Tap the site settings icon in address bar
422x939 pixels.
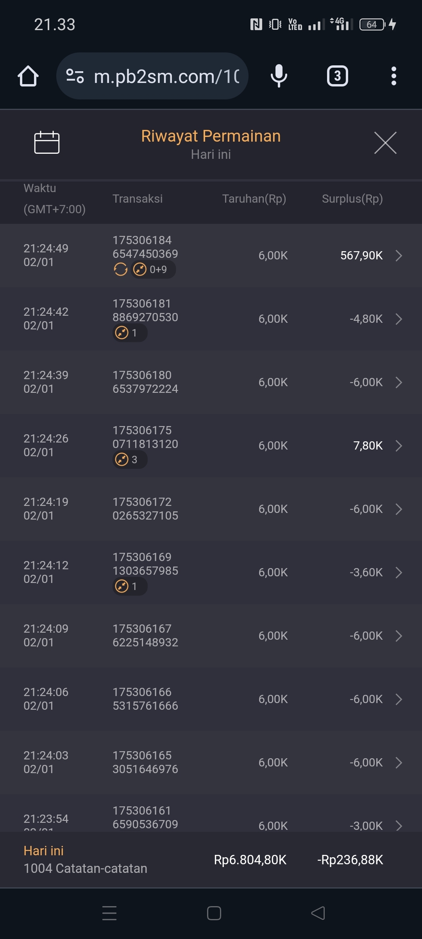click(75, 76)
